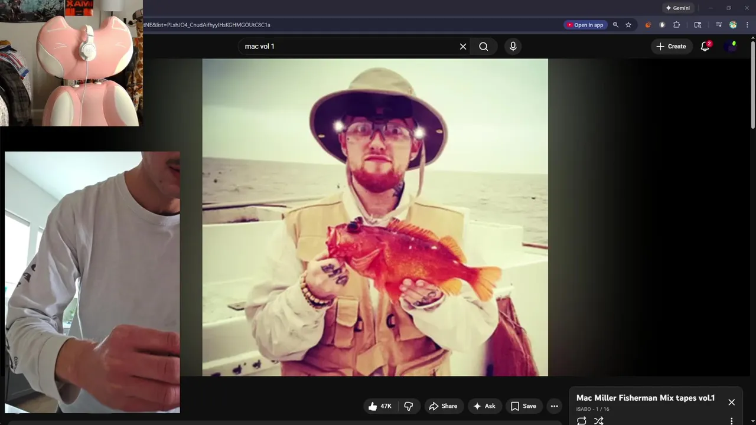Run the YouTube search with magnifier button
The height and width of the screenshot is (425, 756).
click(x=484, y=47)
